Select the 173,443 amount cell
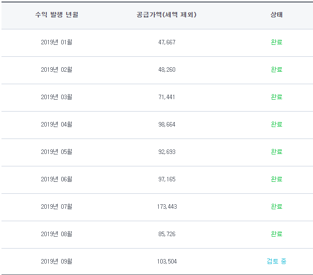The width and height of the screenshot is (313, 275). click(x=167, y=207)
